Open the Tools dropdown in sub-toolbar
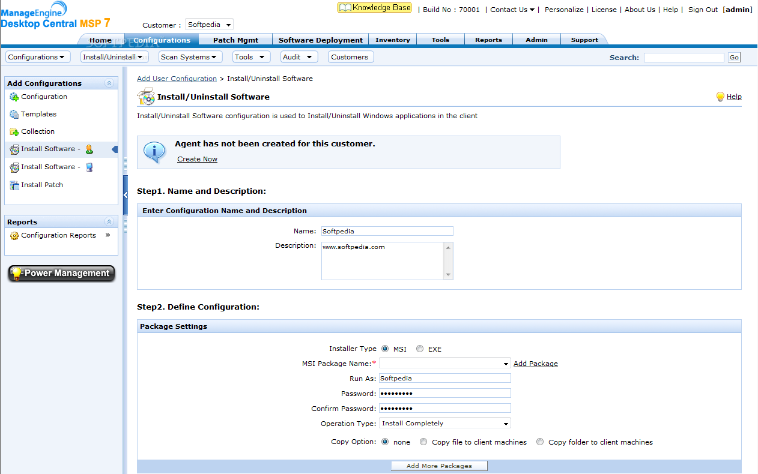This screenshot has width=758, height=474. coord(252,57)
